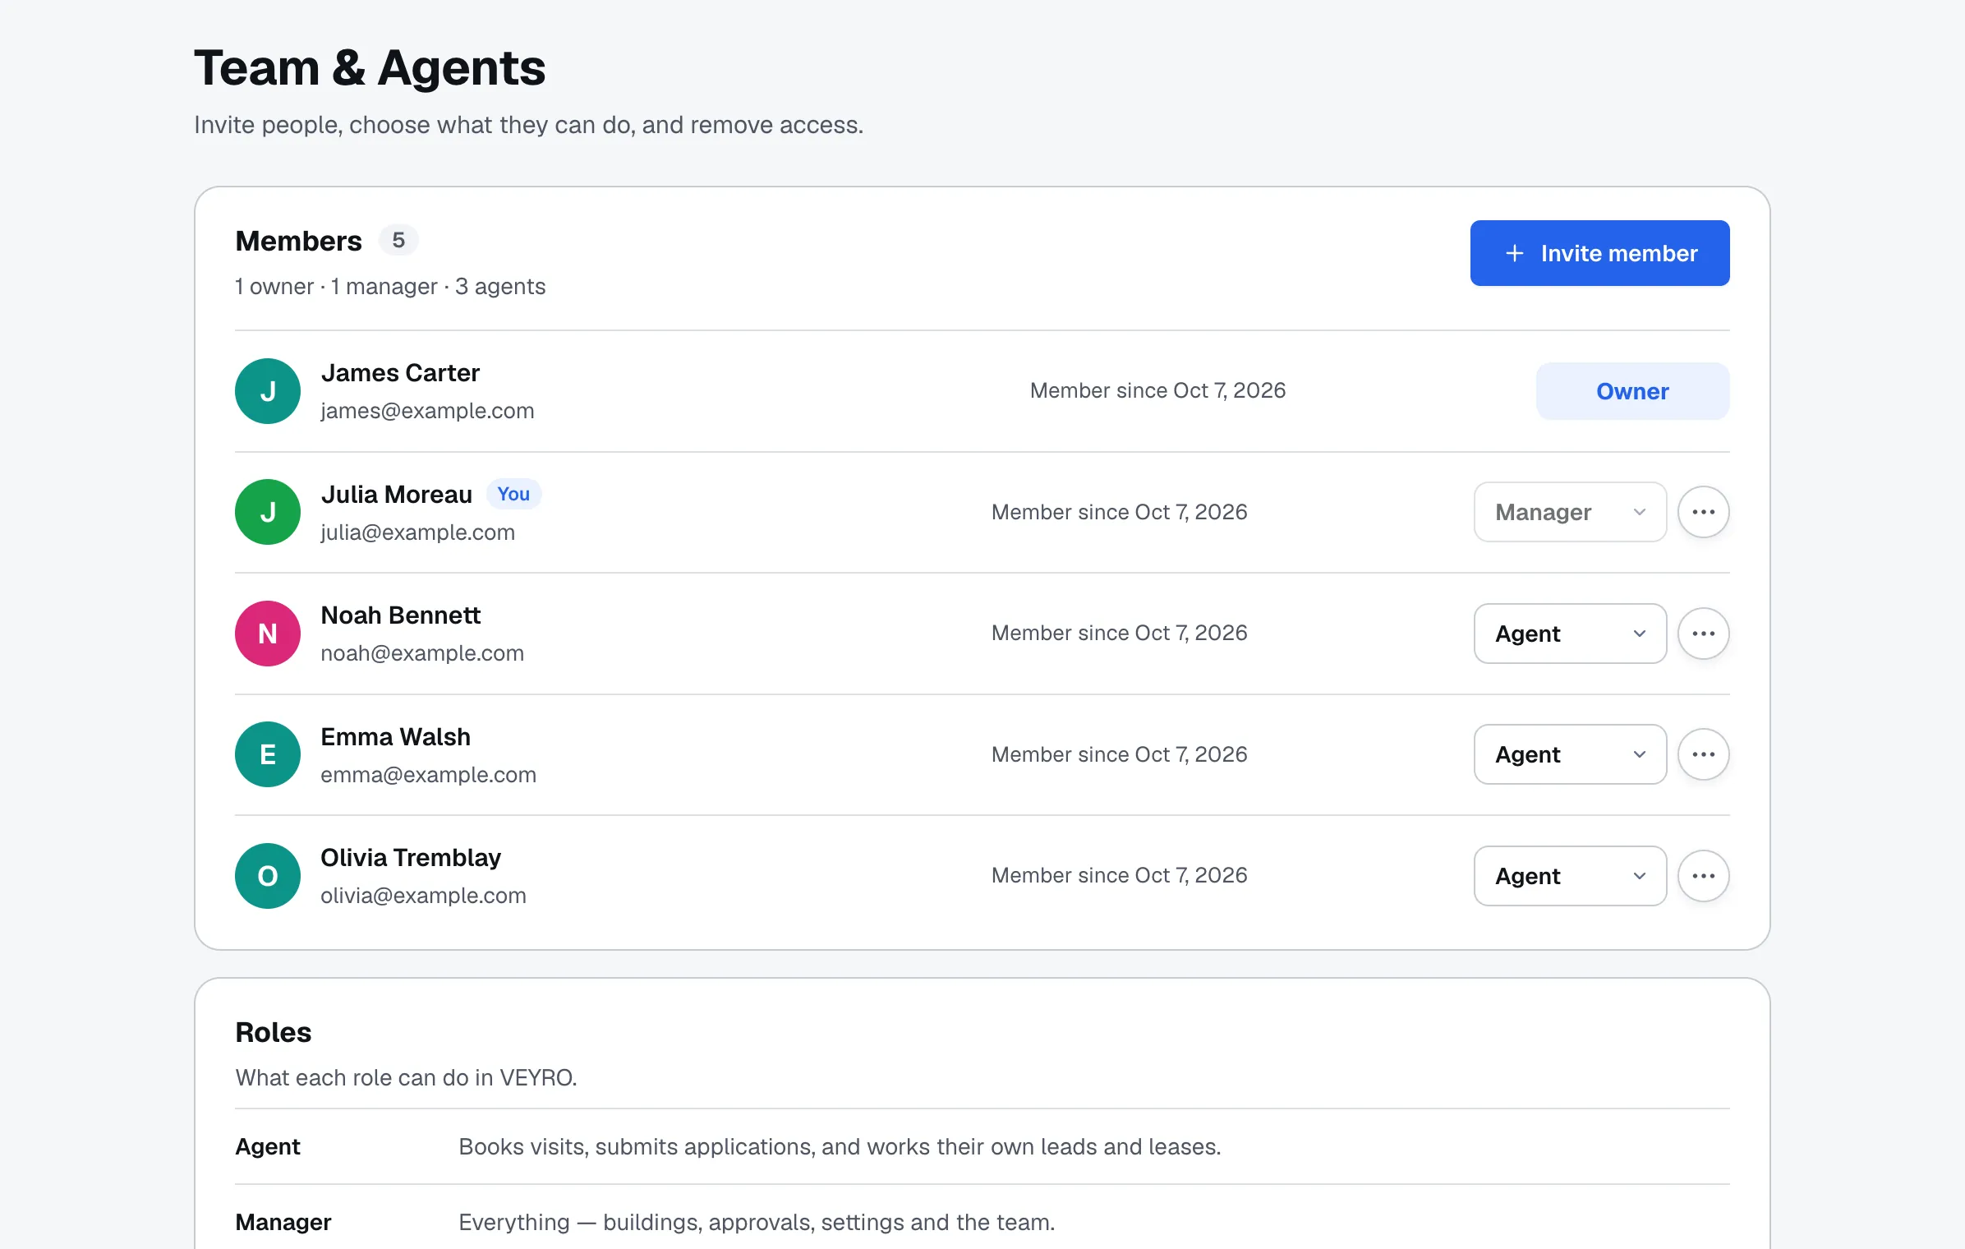Click Olivia Tremblay's avatar circle
This screenshot has height=1249, width=1965.
pos(268,876)
